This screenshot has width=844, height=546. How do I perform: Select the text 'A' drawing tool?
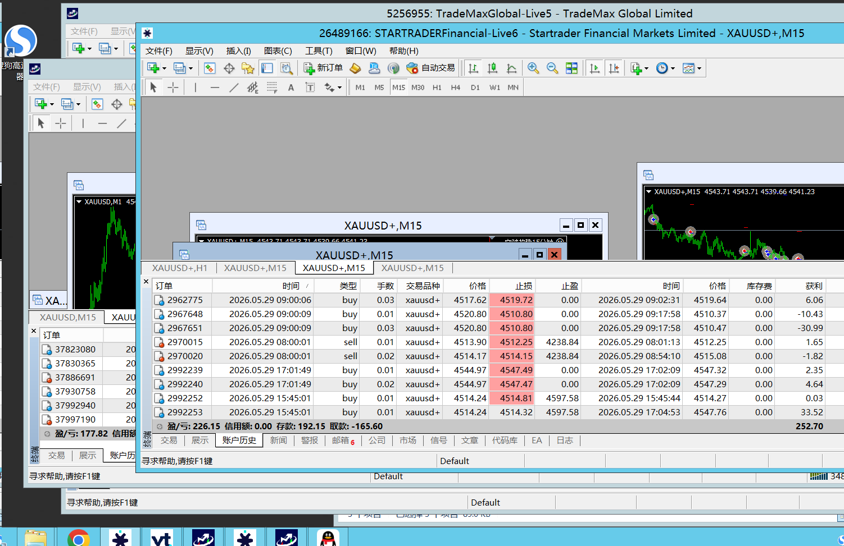[291, 87]
